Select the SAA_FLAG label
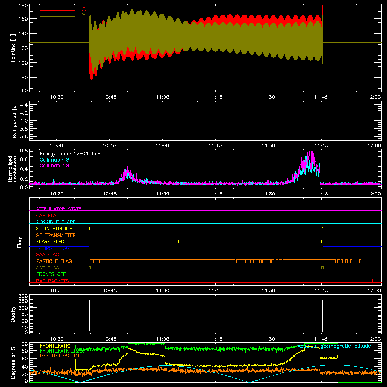Viewport: 387px width, 387px height. [x=47, y=254]
